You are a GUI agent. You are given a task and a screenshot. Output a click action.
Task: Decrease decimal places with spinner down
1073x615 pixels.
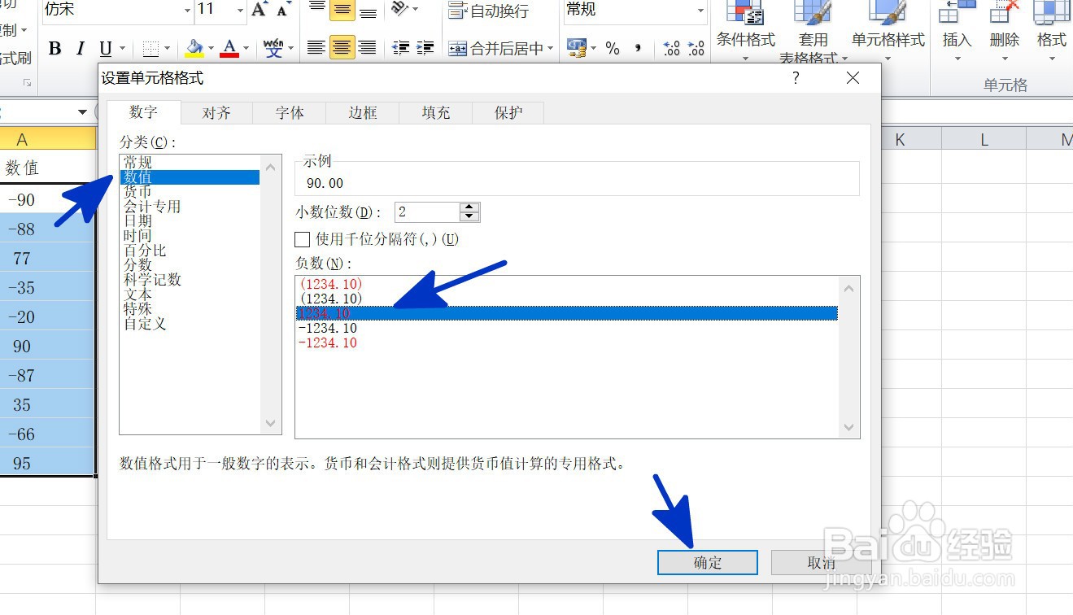click(469, 217)
